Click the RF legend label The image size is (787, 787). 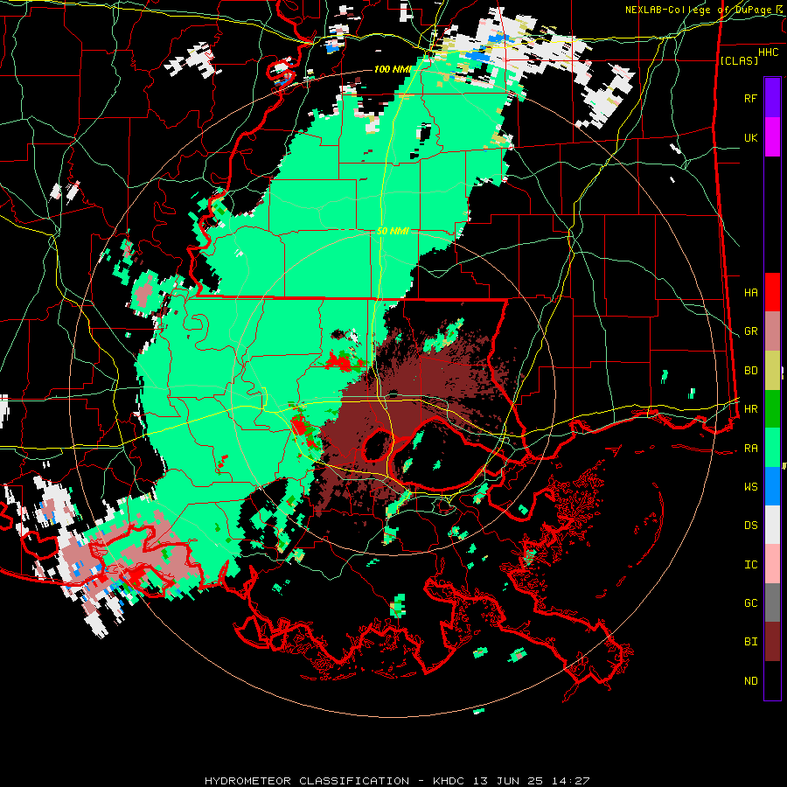coord(750,98)
